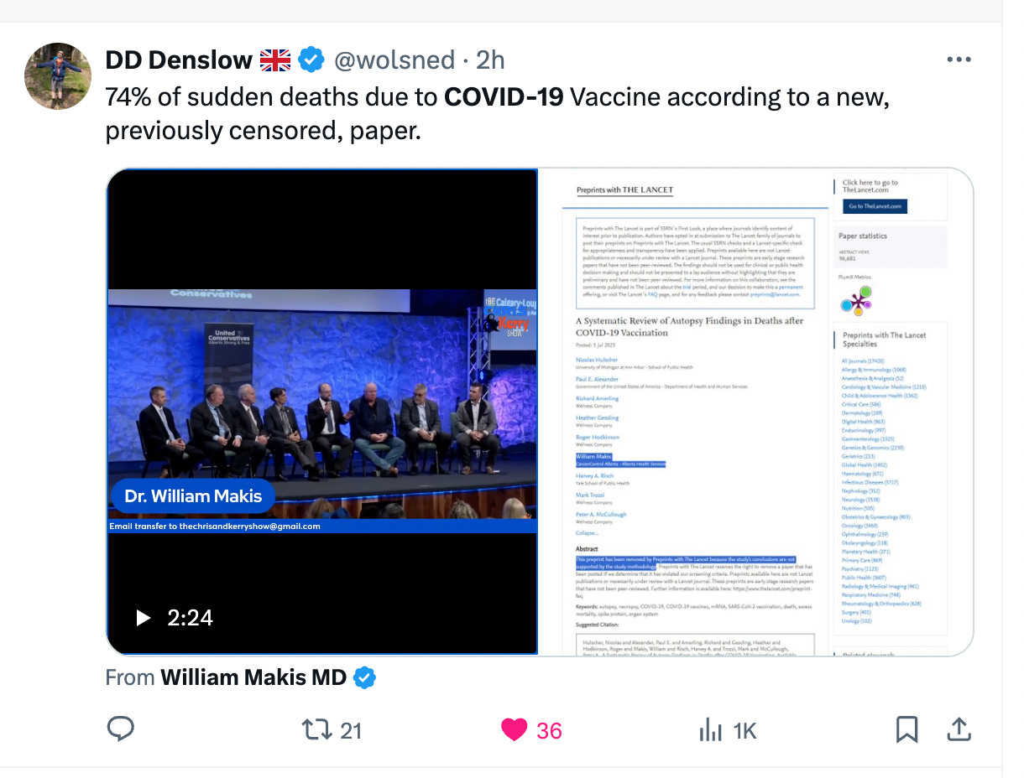Image resolution: width=1024 pixels, height=778 pixels.
Task: Bookmark this post
Action: (x=906, y=730)
